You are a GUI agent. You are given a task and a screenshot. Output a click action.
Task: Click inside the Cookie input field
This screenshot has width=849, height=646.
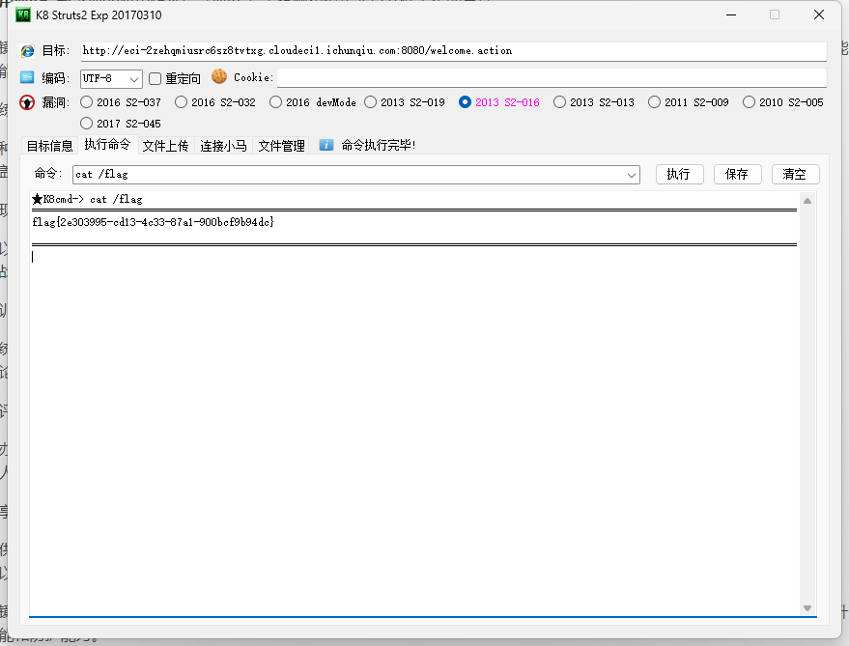click(551, 77)
